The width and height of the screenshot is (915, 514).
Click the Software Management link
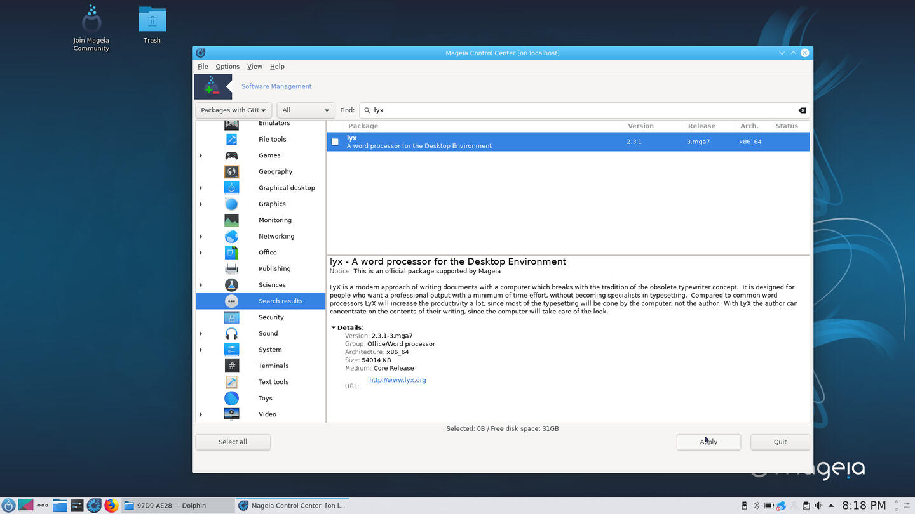click(276, 86)
